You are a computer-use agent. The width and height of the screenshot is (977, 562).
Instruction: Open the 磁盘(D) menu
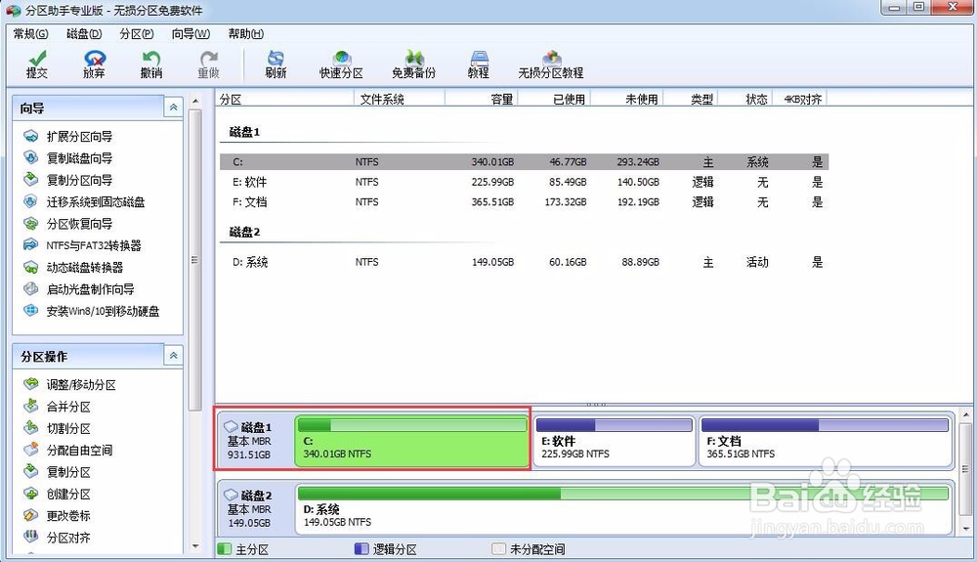click(84, 33)
